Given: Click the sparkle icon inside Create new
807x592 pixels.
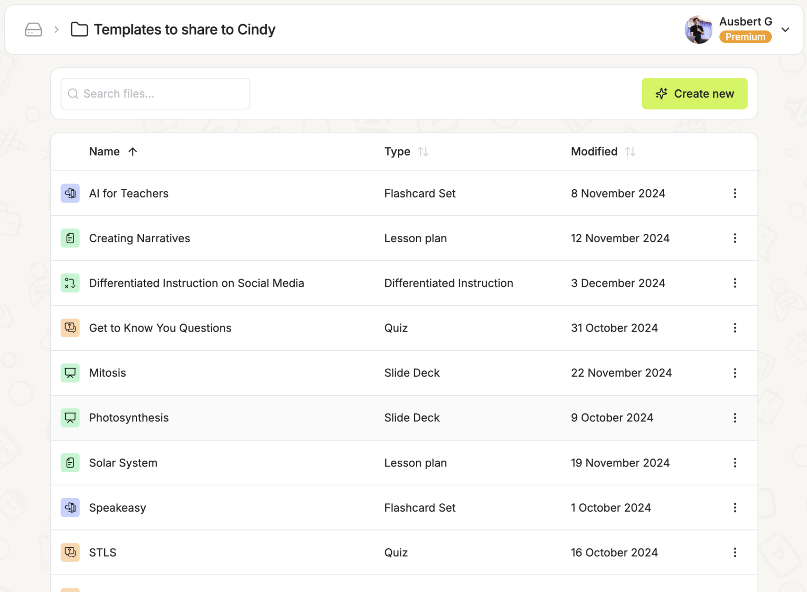Looking at the screenshot, I should tap(661, 94).
